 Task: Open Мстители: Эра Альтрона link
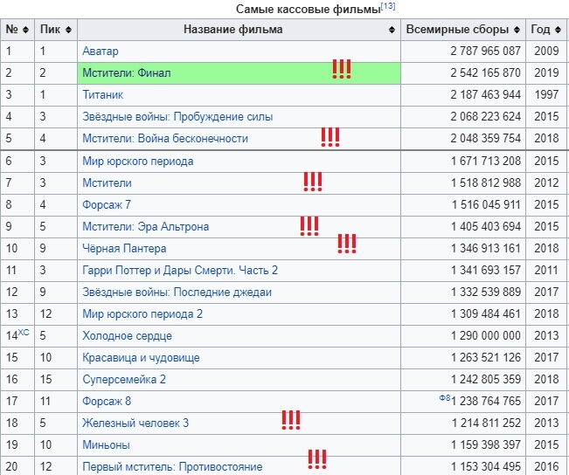[145, 227]
